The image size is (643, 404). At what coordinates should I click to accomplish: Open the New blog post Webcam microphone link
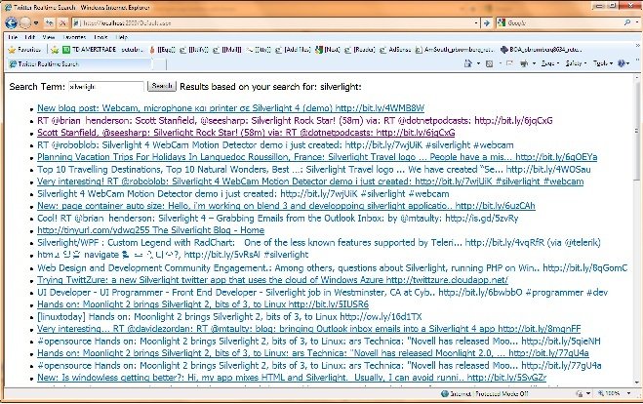pos(230,108)
